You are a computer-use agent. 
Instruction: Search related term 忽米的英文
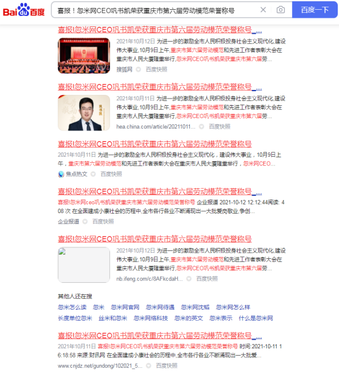189,318
